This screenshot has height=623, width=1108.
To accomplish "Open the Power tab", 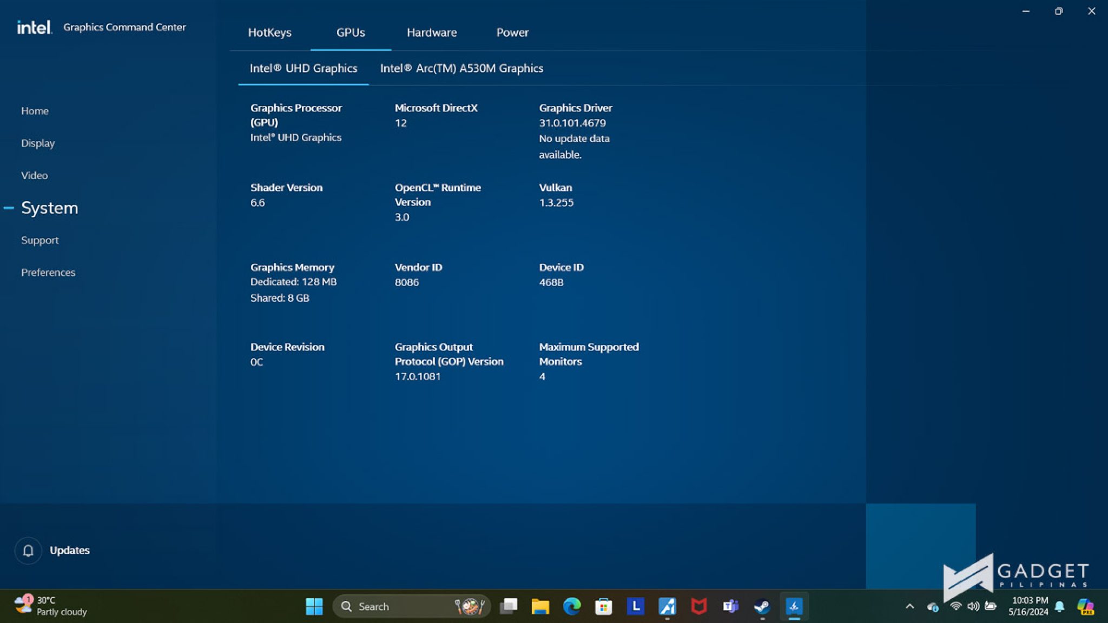I will pyautogui.click(x=512, y=32).
